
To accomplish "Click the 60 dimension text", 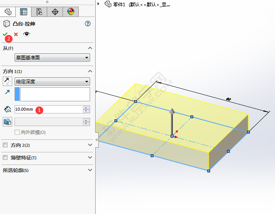I will [x=228, y=99].
